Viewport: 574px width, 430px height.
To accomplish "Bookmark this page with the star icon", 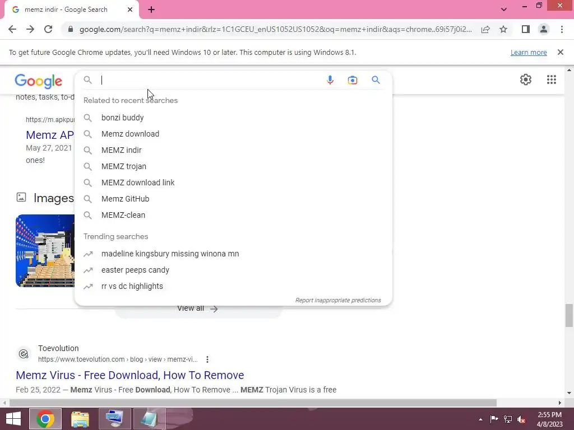I will coord(503,29).
